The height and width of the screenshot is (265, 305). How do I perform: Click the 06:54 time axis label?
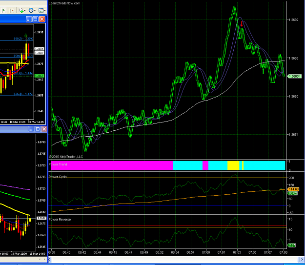pyautogui.click(x=175, y=252)
